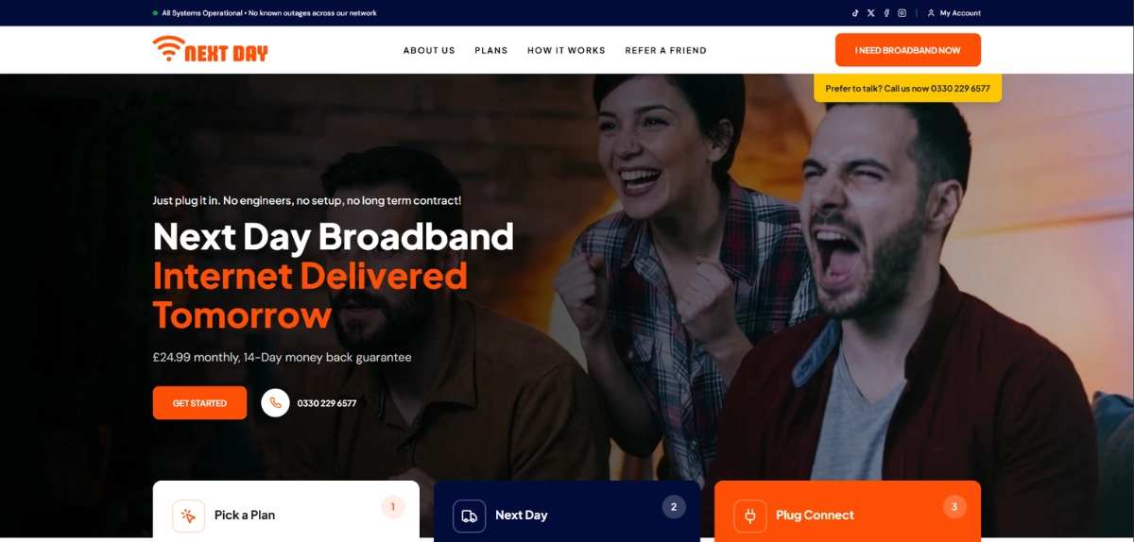1134x542 pixels.
Task: Open the How It Works page
Action: pyautogui.click(x=566, y=50)
